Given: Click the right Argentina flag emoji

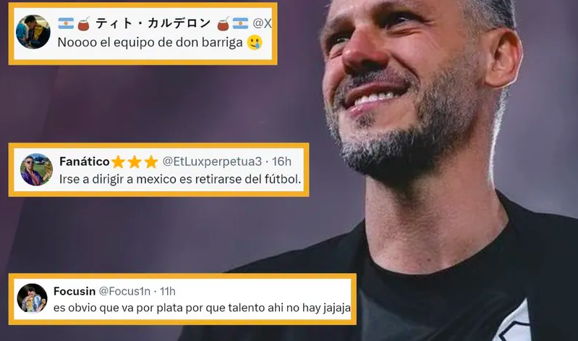Looking at the screenshot, I should 240,23.
